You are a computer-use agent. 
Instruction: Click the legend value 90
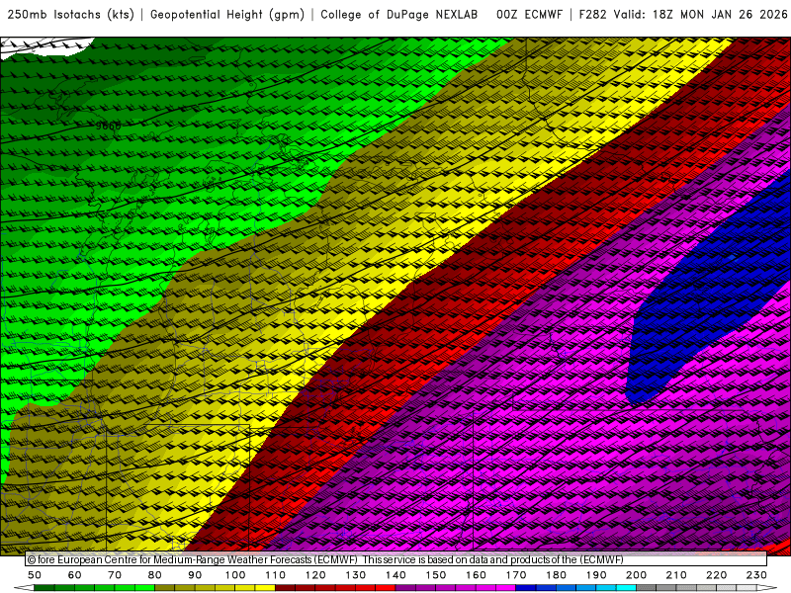pos(195,575)
